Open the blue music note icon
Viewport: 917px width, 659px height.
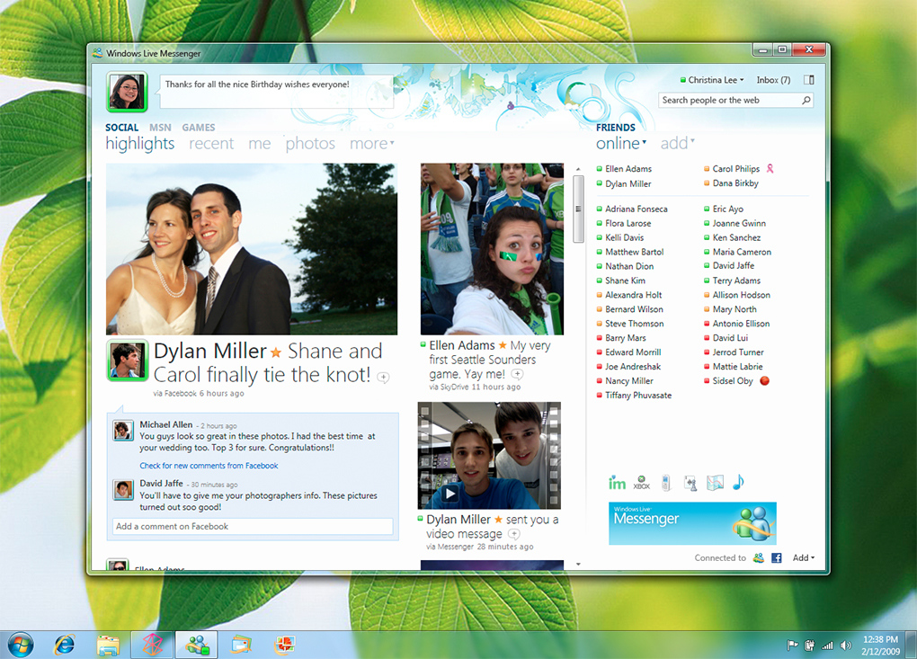(x=738, y=483)
